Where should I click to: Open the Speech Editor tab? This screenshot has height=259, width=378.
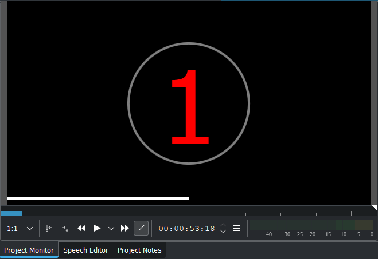click(85, 250)
